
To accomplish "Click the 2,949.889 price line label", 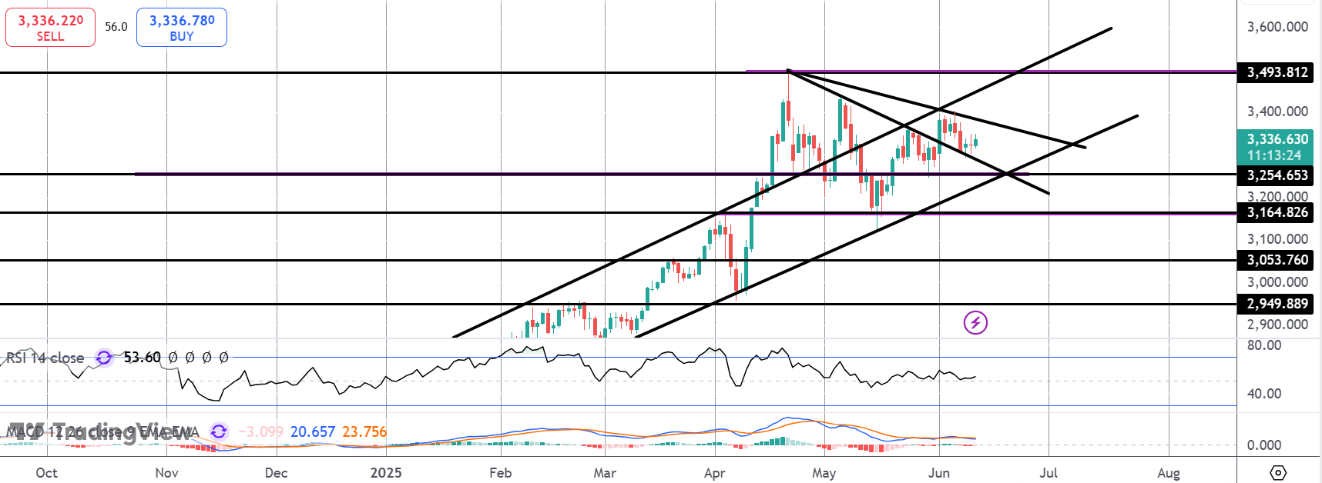I will coord(1275,304).
